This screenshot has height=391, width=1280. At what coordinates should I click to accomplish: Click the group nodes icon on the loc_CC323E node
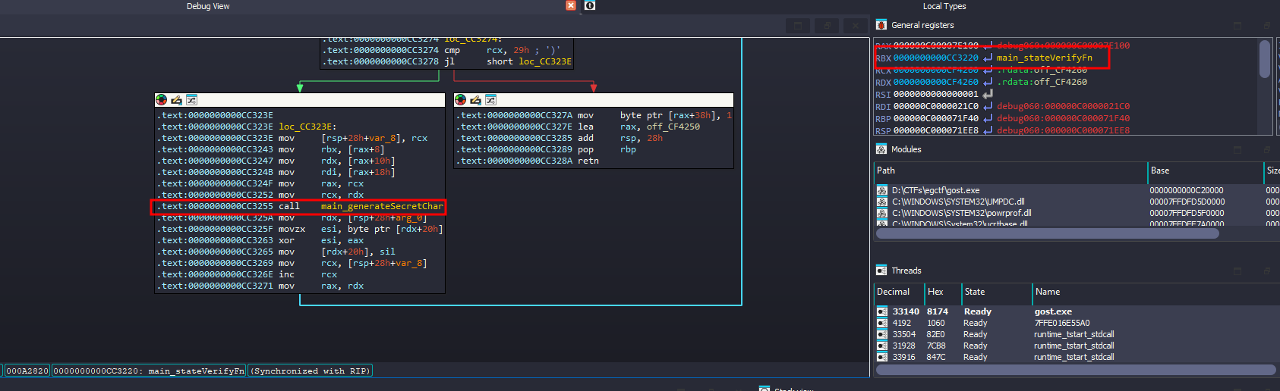191,100
